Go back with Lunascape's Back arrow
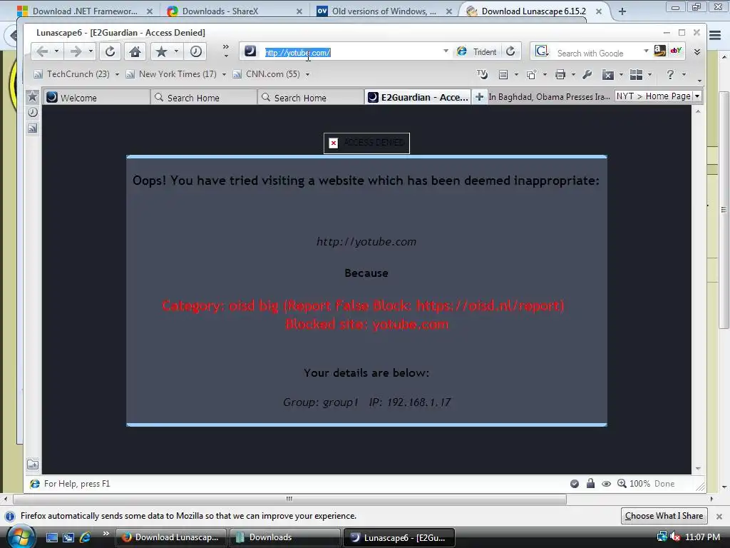 point(42,51)
